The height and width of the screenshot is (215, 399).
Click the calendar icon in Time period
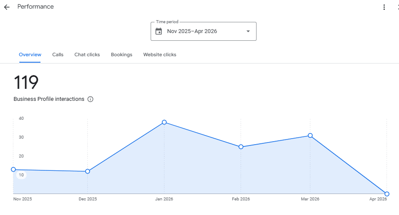coord(158,31)
